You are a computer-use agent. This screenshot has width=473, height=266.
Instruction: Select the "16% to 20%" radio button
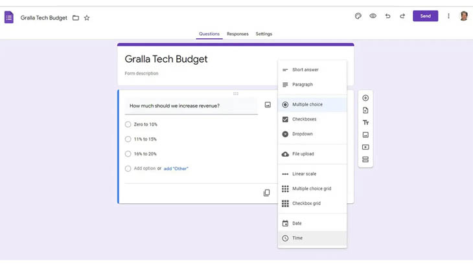click(x=128, y=154)
